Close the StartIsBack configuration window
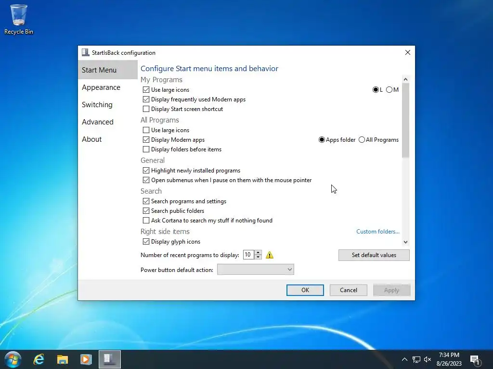The width and height of the screenshot is (493, 369). (407, 52)
